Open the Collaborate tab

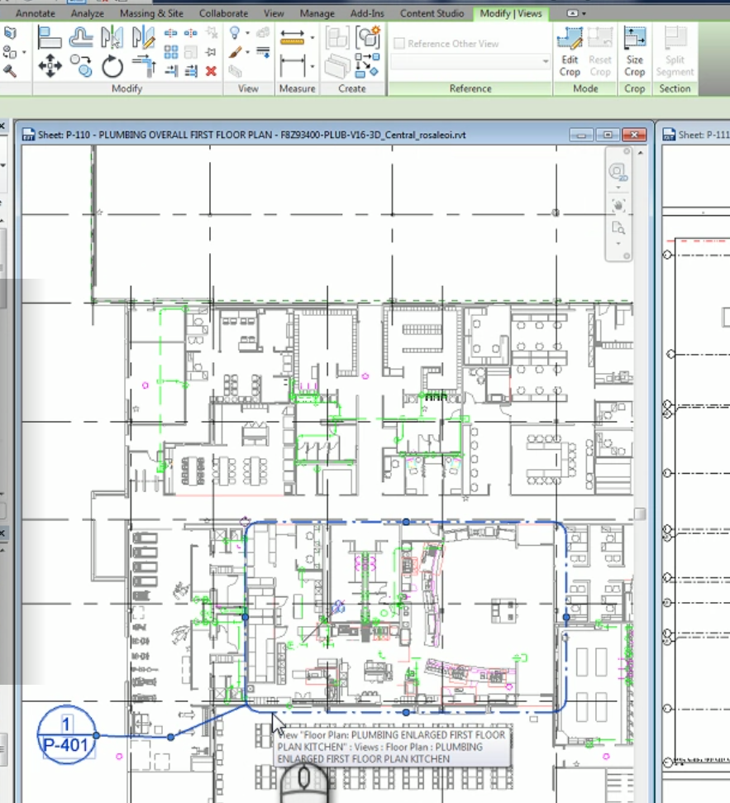tap(223, 13)
